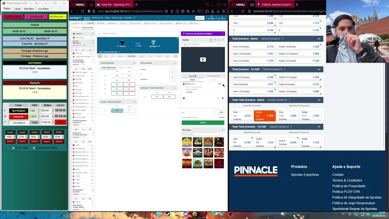The image size is (389, 219).
Task: Reload the Sportingbet browser page
Action: (x=82, y=11)
